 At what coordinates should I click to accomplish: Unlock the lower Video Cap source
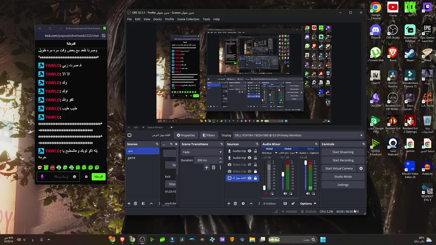coord(255,171)
